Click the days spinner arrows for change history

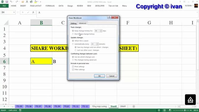point(101,31)
